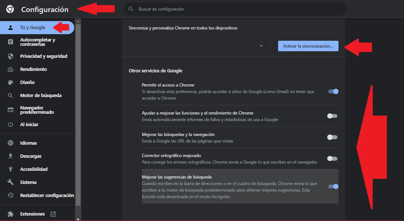
Task: Click the power icon for Al iniciar
Action: (x=11, y=124)
